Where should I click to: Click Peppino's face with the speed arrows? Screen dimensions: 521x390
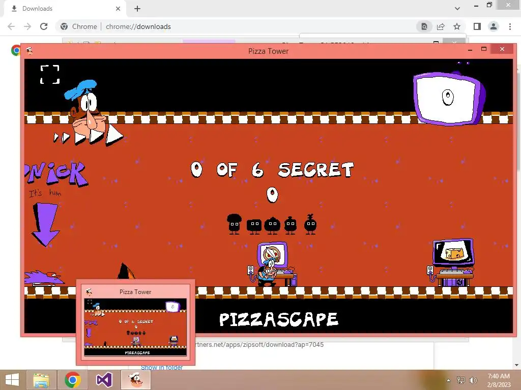coord(88,112)
